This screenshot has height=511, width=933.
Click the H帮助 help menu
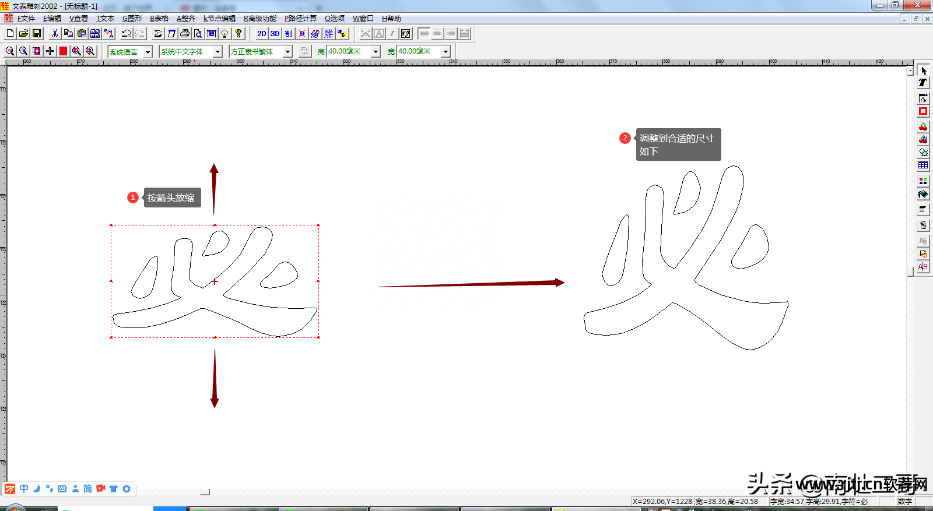(391, 19)
